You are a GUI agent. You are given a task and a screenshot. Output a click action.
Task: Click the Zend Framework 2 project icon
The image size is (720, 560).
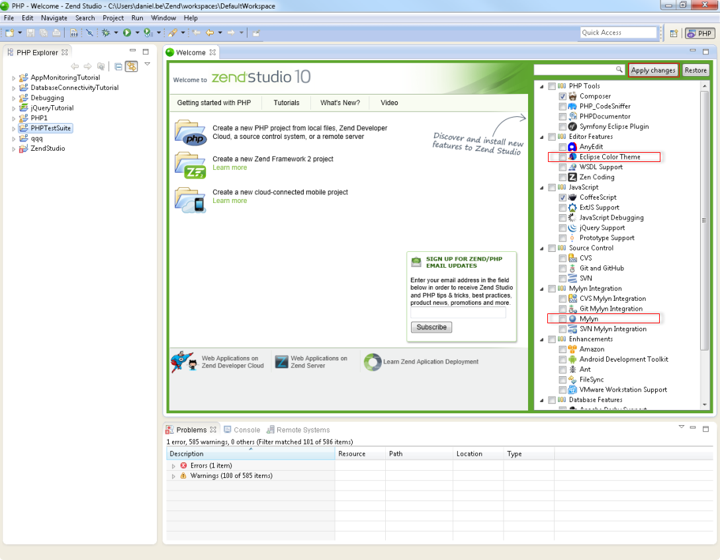(190, 165)
